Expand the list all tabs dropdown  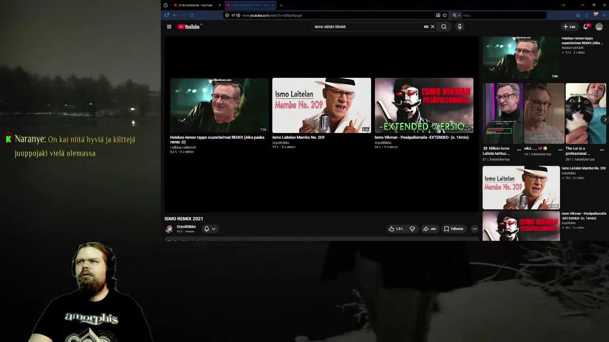(563, 5)
